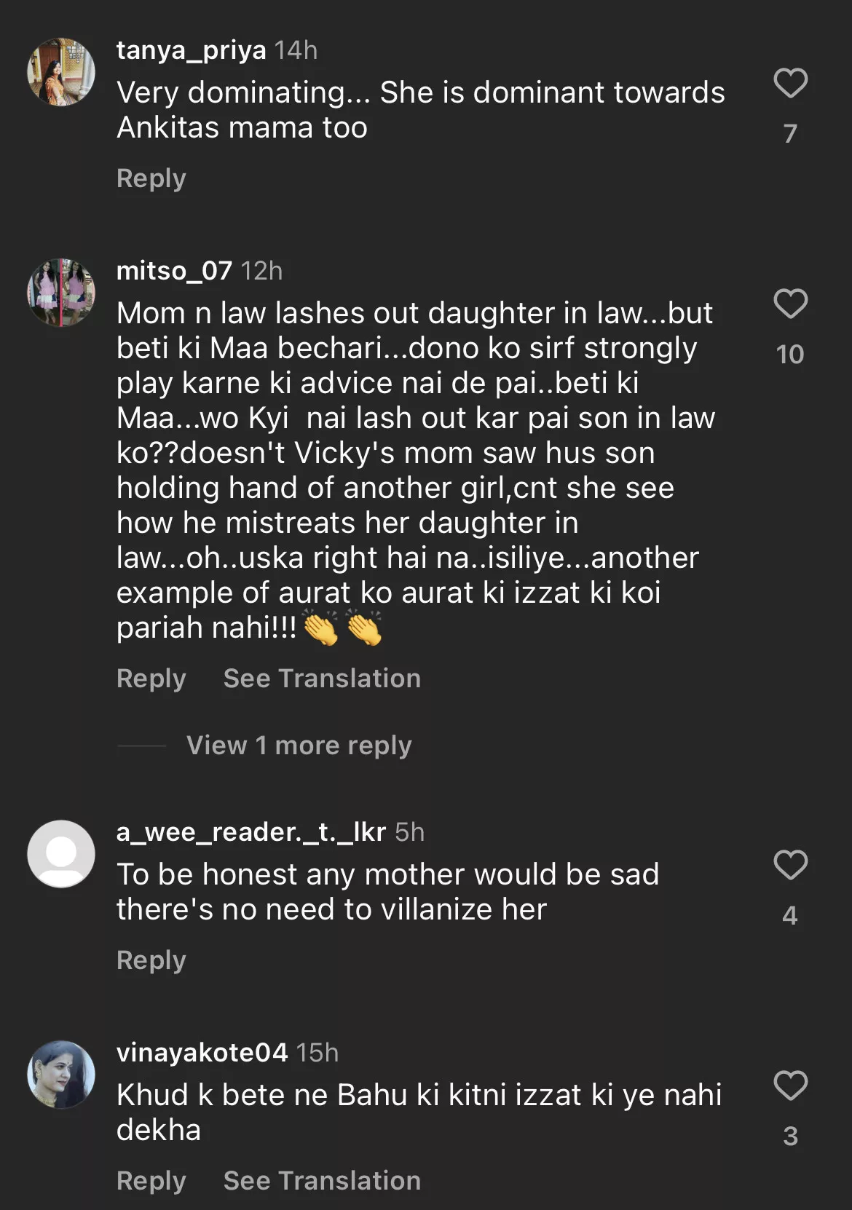852x1210 pixels.
Task: Tap a_wee_reader's default avatar
Action: coord(61,854)
